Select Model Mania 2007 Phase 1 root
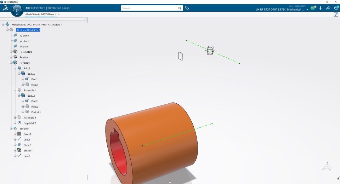This screenshot has width=340, height=184. (37, 24)
